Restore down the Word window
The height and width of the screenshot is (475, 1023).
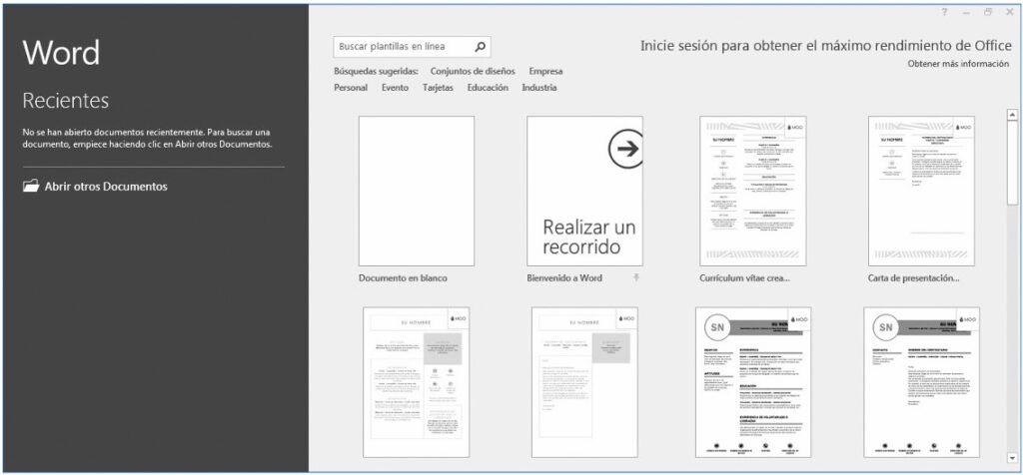(x=988, y=12)
